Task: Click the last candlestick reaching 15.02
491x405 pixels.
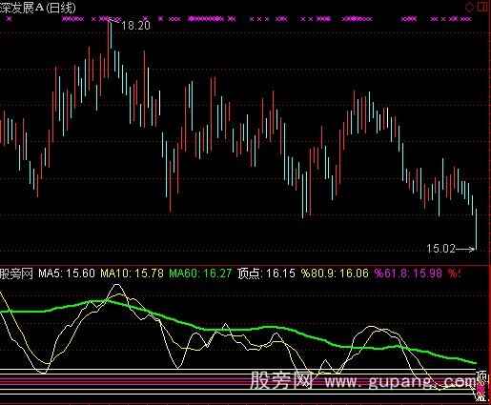Action: 476,228
